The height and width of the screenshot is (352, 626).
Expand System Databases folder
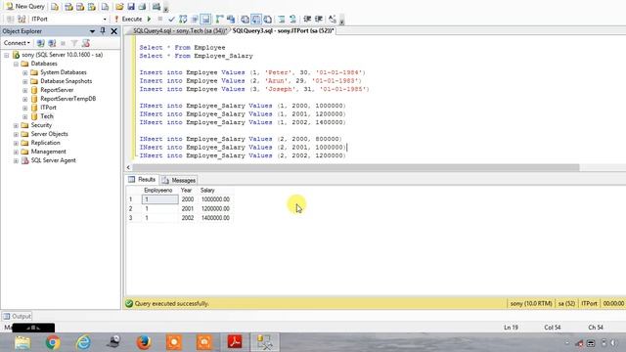(x=25, y=72)
